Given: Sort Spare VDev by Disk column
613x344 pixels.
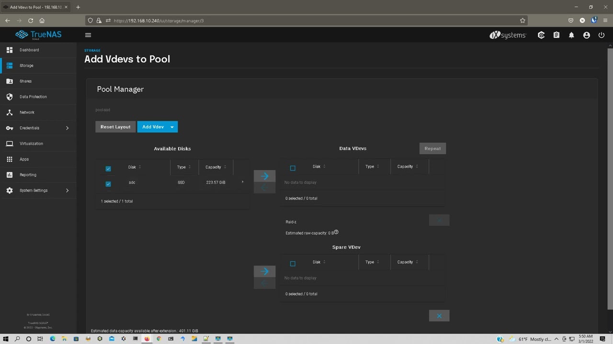Looking at the screenshot, I should point(319,262).
